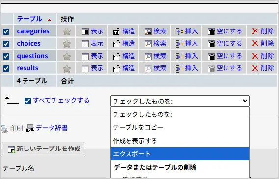Click the red X delete icon in choices row
Viewport: 279px width, 179px height.
tap(255, 44)
